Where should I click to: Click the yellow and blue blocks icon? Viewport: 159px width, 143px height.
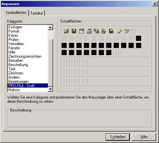(104, 31)
